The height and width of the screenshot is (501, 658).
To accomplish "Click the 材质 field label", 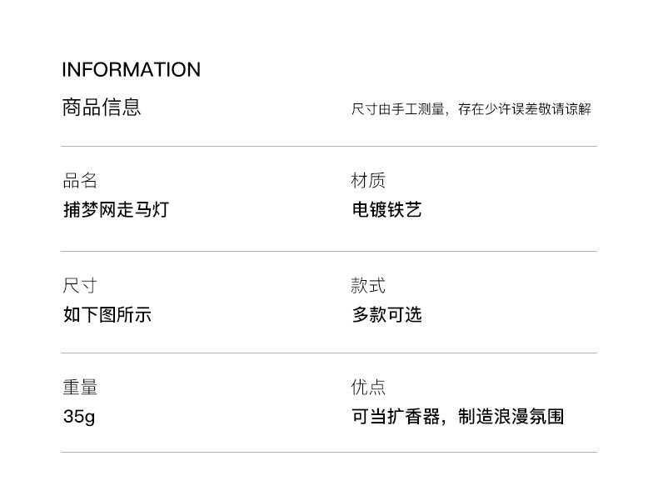I will point(368,181).
